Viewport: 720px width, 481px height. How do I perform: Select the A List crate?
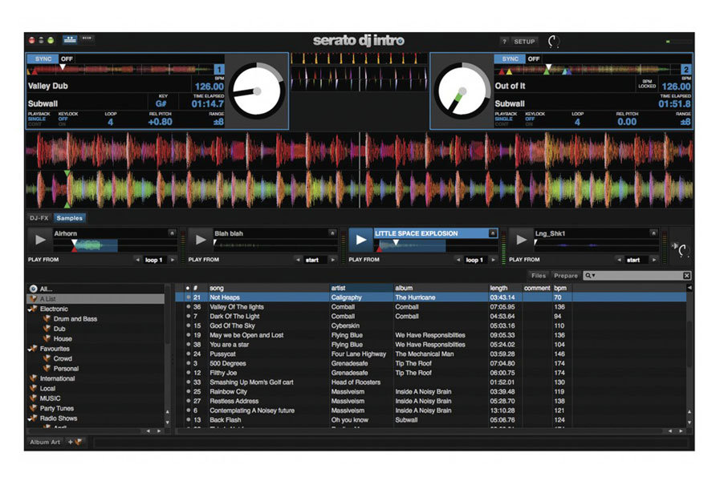[48, 299]
